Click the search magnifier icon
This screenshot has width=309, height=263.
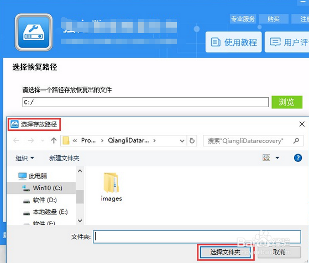point(296,141)
